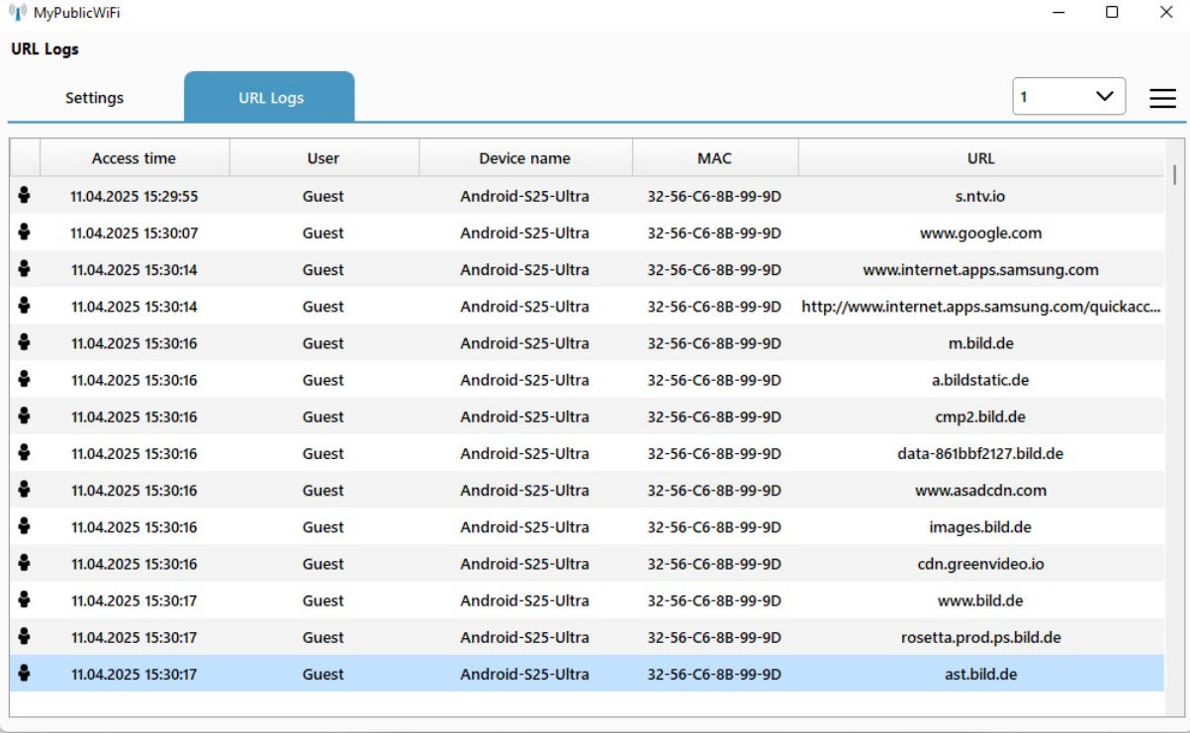The height and width of the screenshot is (733, 1190).
Task: Click the vertical scrollbar thumb
Action: tap(1174, 175)
